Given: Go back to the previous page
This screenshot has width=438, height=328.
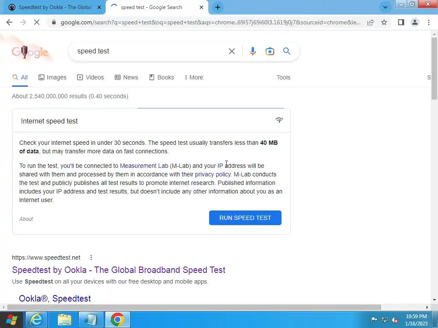Looking at the screenshot, I should (9, 22).
